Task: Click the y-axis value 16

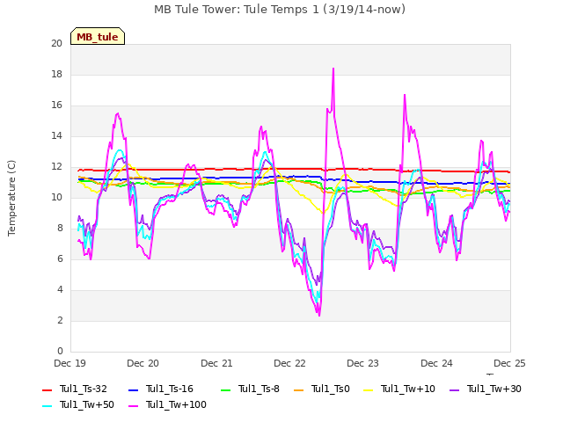Action: coord(56,105)
